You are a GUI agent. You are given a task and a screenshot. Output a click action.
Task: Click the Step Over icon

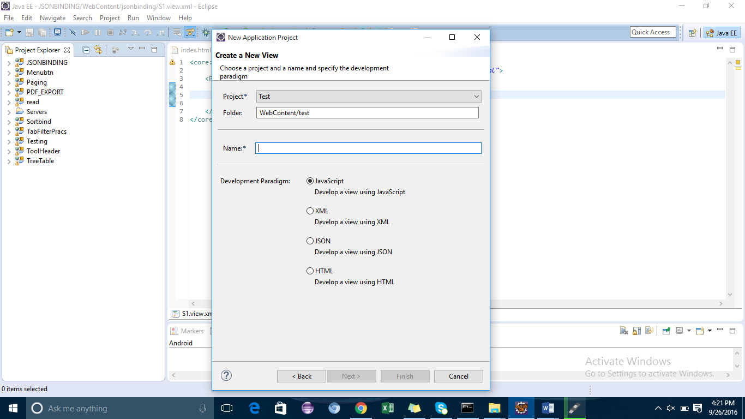coord(148,32)
